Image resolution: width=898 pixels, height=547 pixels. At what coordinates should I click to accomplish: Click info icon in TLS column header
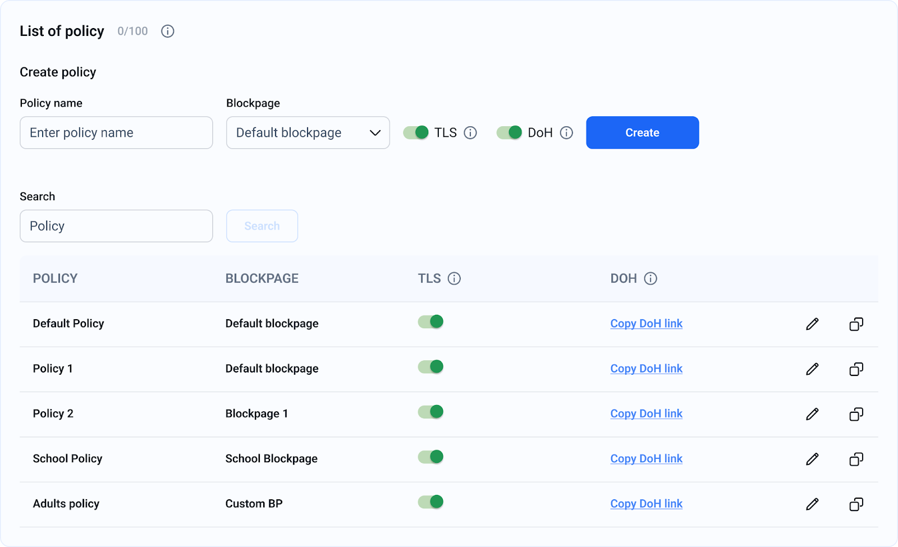pos(454,279)
